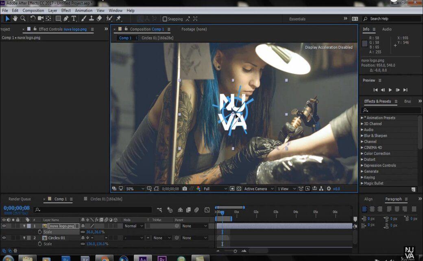The width and height of the screenshot is (423, 261).
Task: Select the Puppet Pin tool
Action: pyautogui.click(x=118, y=18)
